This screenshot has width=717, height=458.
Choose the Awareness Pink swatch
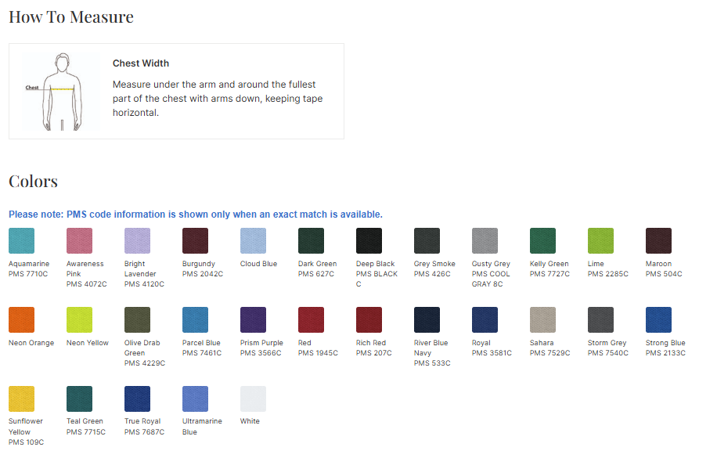point(79,241)
